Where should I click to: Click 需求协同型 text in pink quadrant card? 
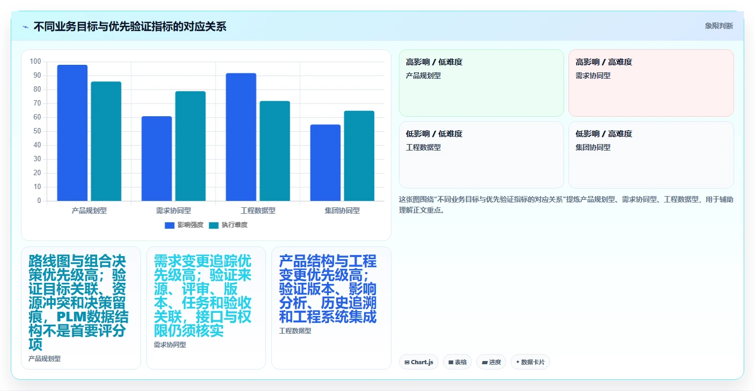[593, 76]
